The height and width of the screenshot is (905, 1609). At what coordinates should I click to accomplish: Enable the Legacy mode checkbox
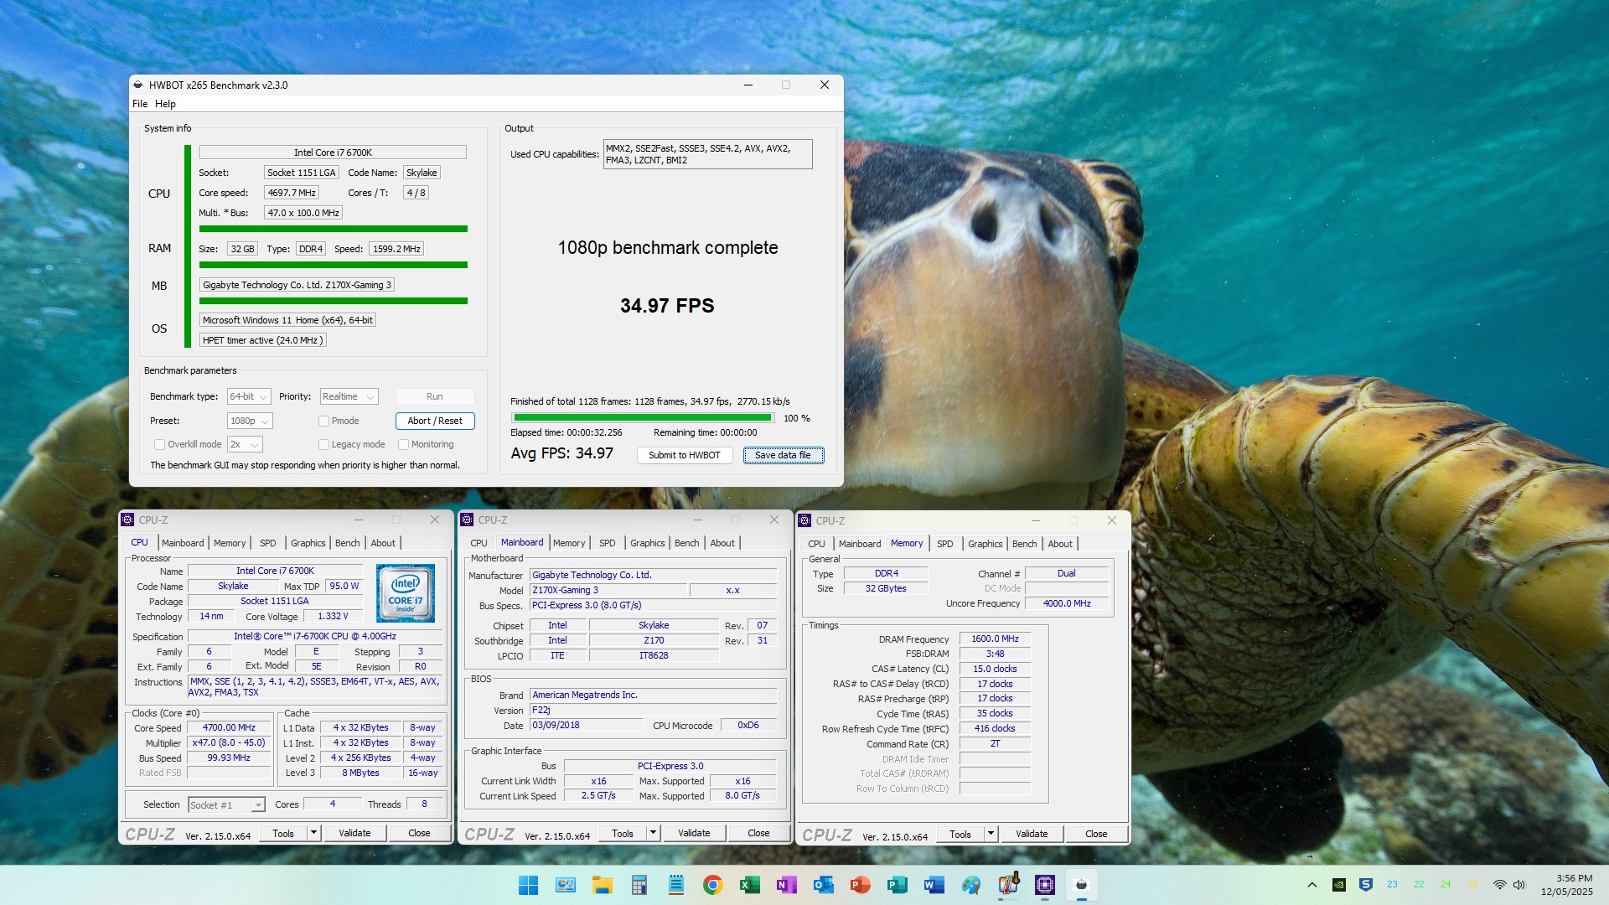(323, 444)
